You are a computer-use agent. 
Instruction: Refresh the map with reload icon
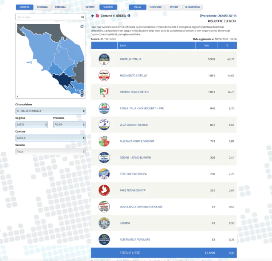click(x=82, y=26)
